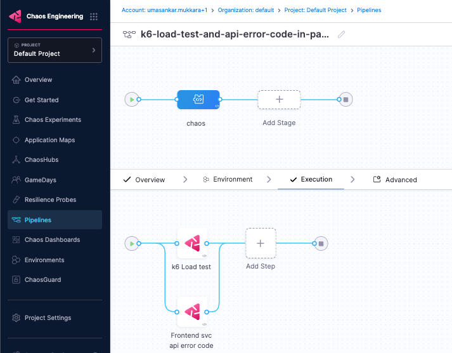This screenshot has height=353, width=452.
Task: Click the Pipelines icon in sidebar
Action: tap(16, 220)
